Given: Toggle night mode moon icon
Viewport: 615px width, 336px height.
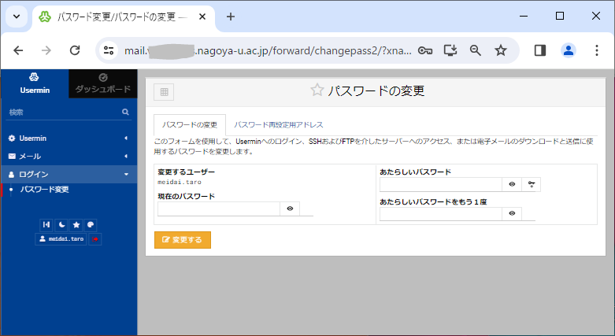Looking at the screenshot, I should pos(61,224).
